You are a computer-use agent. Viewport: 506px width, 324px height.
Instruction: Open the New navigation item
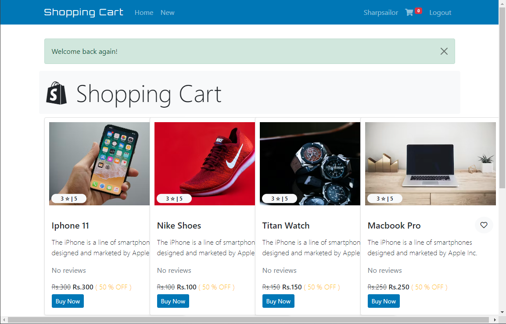(167, 12)
